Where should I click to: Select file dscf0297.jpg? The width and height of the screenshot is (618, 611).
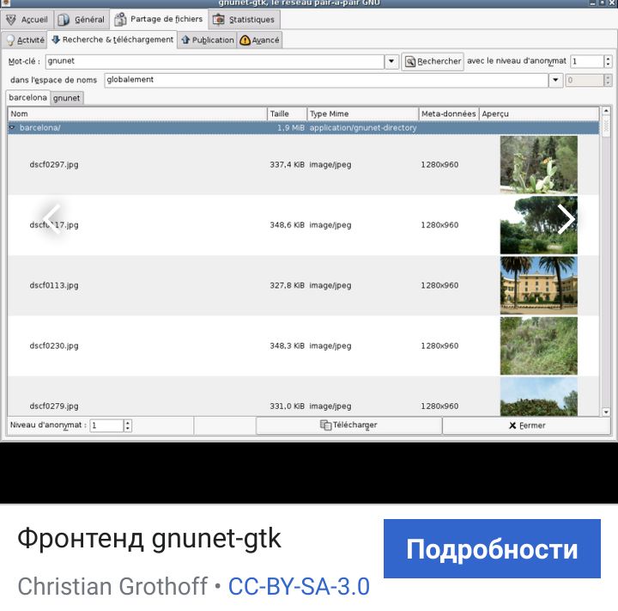(x=54, y=165)
